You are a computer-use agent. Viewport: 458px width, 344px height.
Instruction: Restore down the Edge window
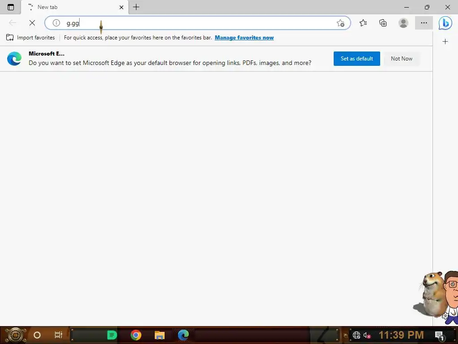427,7
